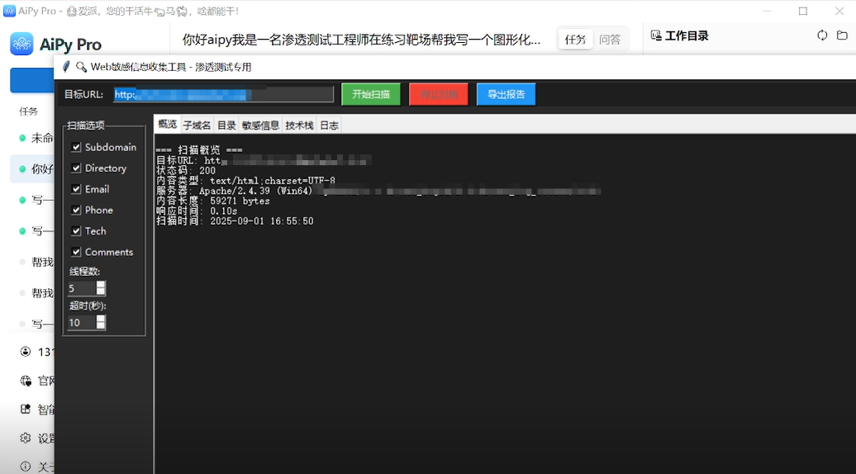Screen dimensions: 856x474
Task: Open the 官网 globe icon in sidebar
Action: (26, 381)
